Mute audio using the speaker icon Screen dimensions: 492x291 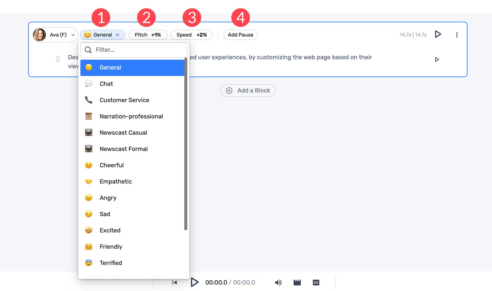[278, 282]
